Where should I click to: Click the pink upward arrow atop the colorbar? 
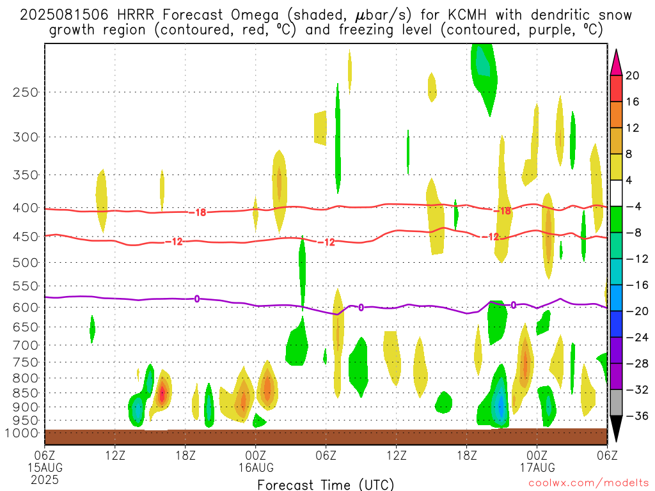(616, 63)
